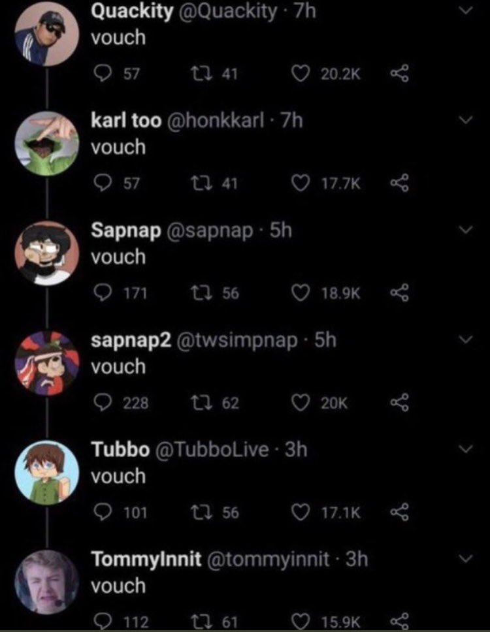Expand options chevron on Sapnap's tweet
The width and height of the screenshot is (490, 632).
tap(466, 230)
